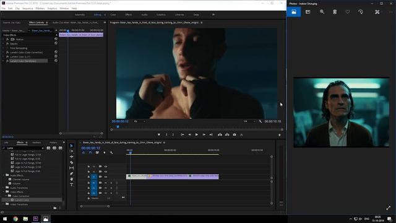This screenshot has width=396, height=223.
Task: Toggle Lumetri Color (LUT) fx on/off
Action: tap(7, 56)
